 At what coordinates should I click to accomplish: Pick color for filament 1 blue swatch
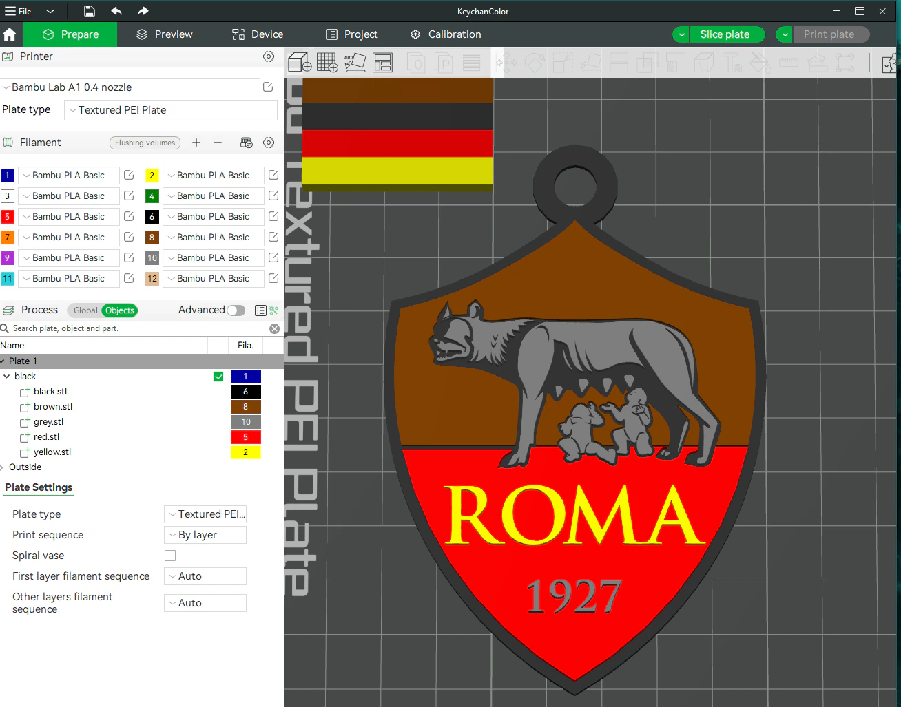(x=8, y=176)
